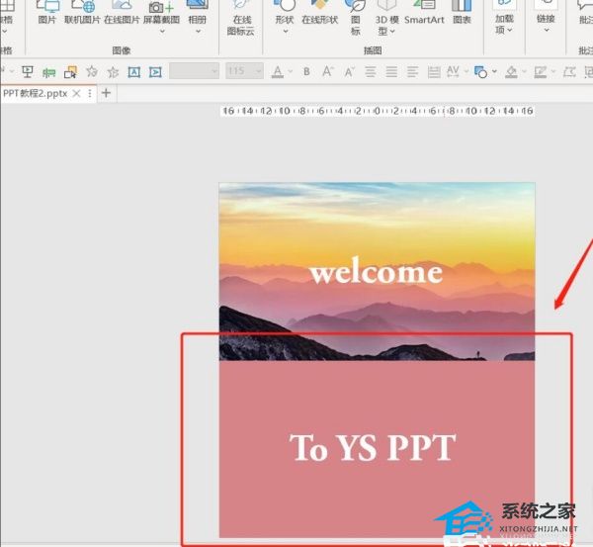593x547 pixels.
Task: Click the edit shape points icon
Action: [569, 71]
